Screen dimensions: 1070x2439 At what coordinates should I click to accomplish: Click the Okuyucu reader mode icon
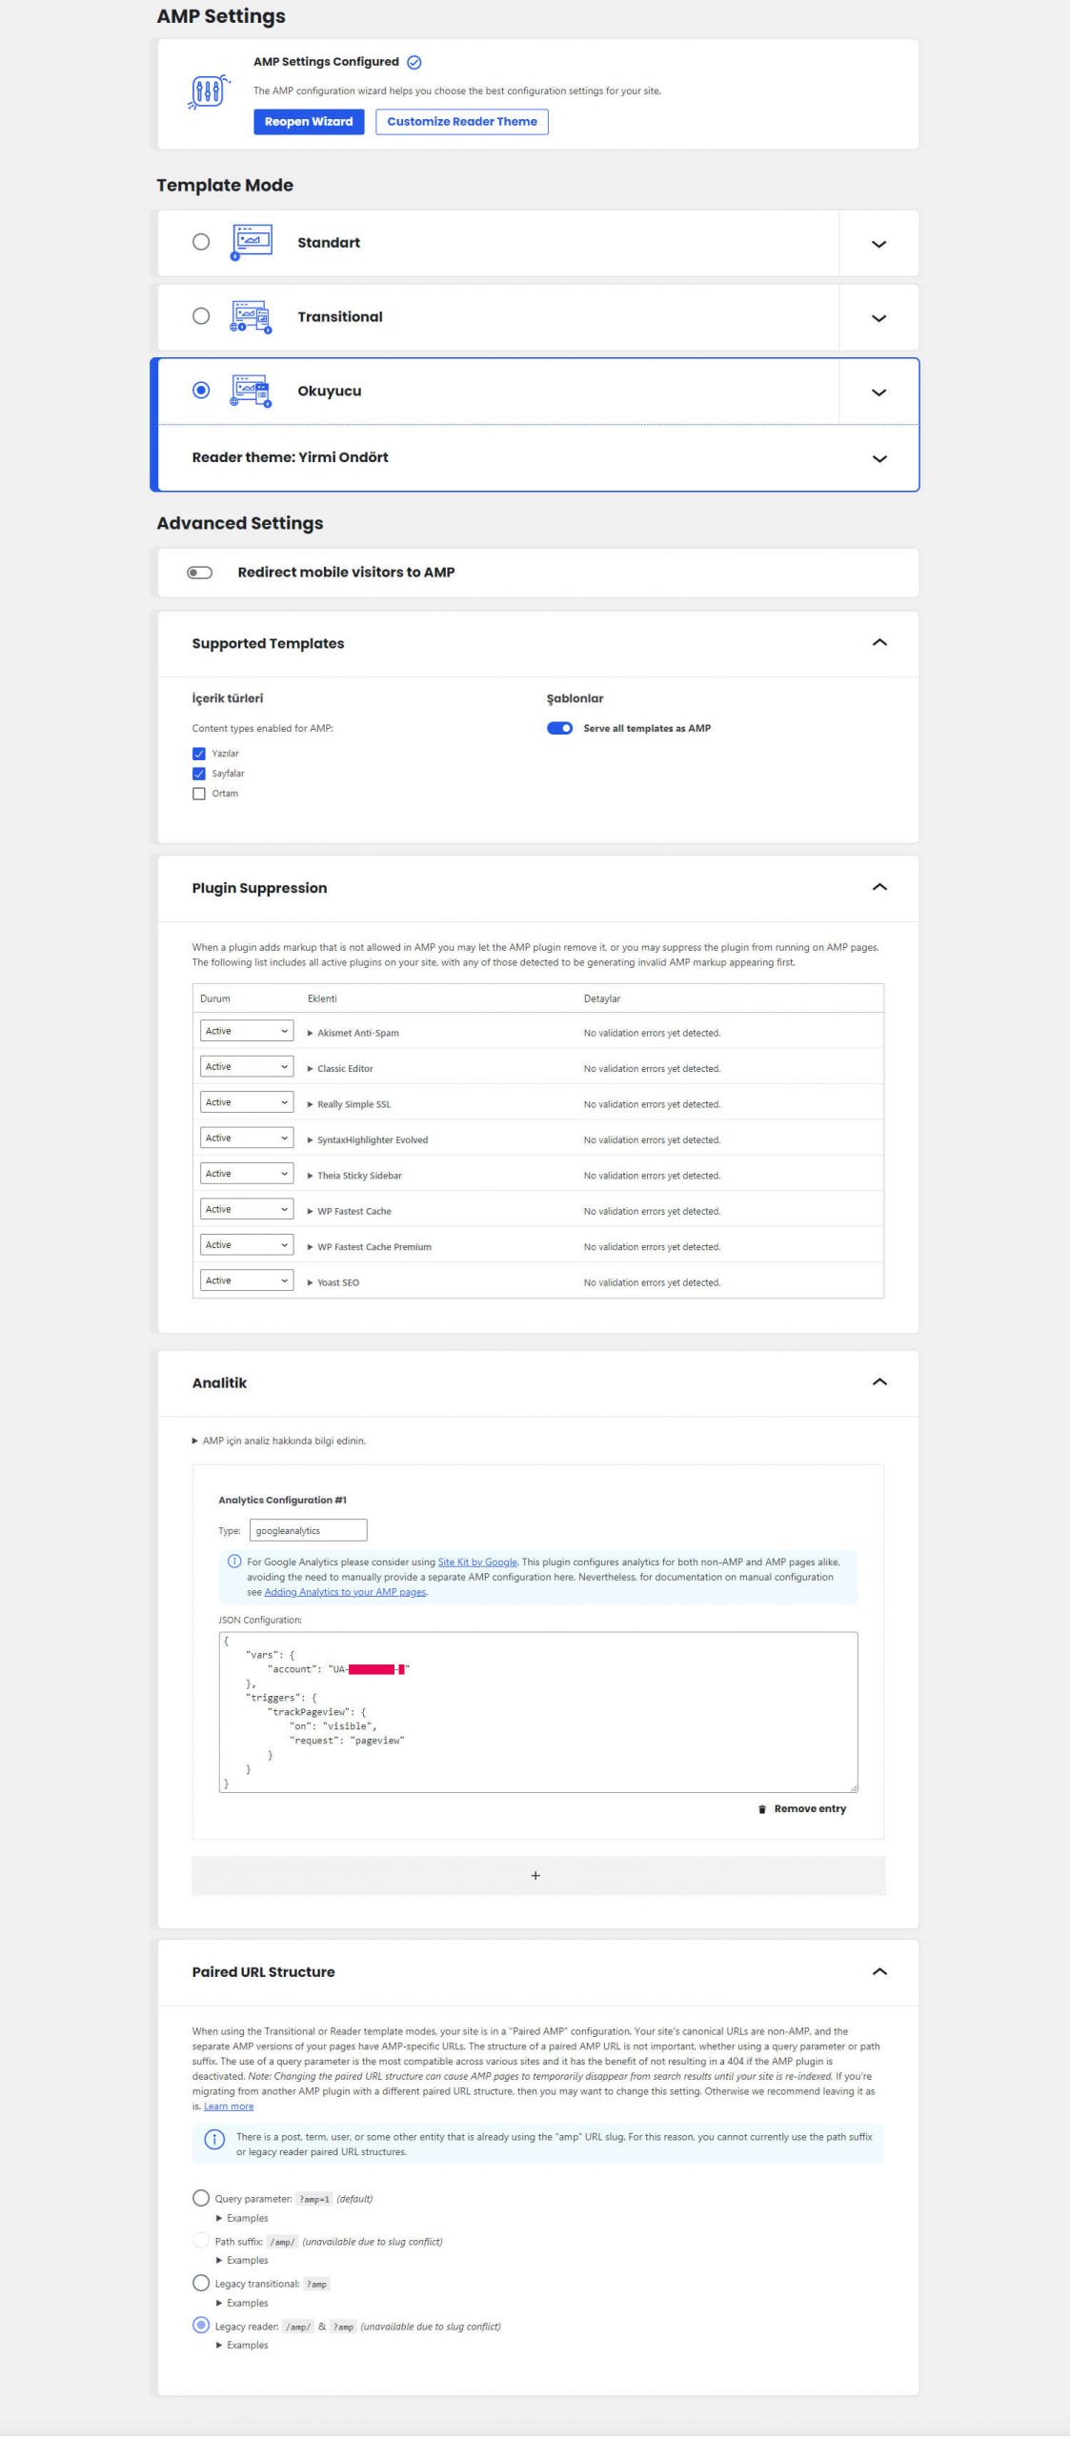pyautogui.click(x=252, y=391)
